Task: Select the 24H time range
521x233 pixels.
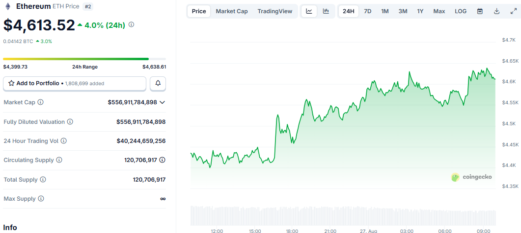Action: point(349,11)
